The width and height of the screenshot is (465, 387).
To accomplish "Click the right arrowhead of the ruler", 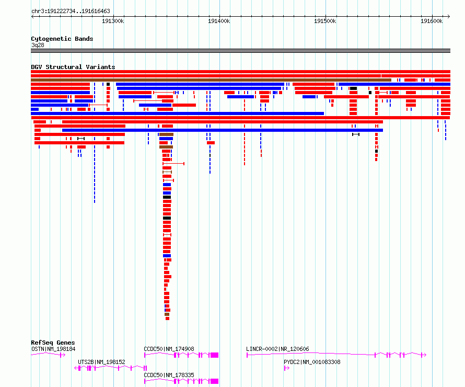I will pos(449,16).
